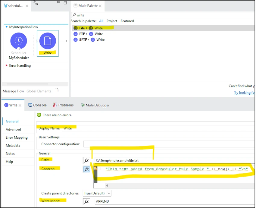Screen dimensions: 256x208
Task: Click the 'There are no errors.' message
Action: click(x=57, y=115)
